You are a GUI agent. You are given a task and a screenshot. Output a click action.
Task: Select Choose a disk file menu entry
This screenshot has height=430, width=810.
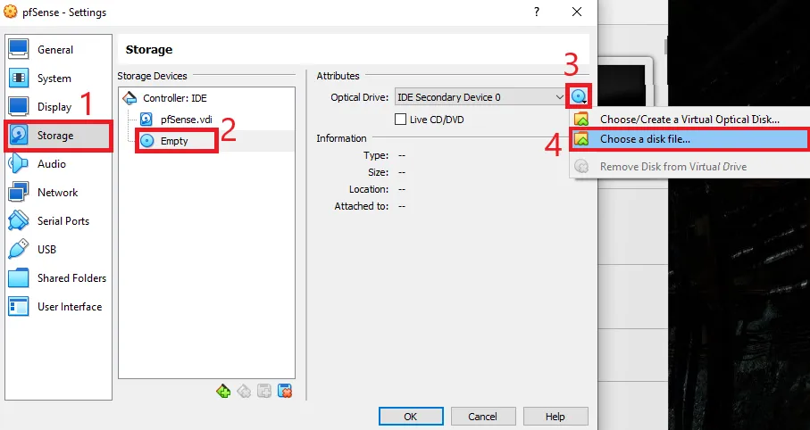click(689, 139)
